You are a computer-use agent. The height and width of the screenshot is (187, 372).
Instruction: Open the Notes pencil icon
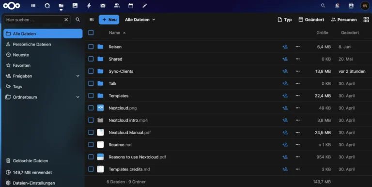pos(144,6)
